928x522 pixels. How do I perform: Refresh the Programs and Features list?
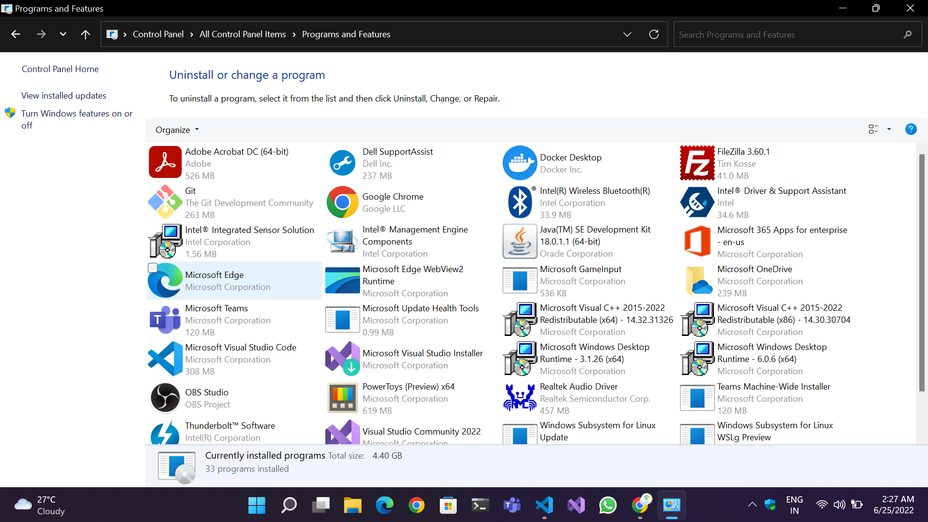click(654, 34)
